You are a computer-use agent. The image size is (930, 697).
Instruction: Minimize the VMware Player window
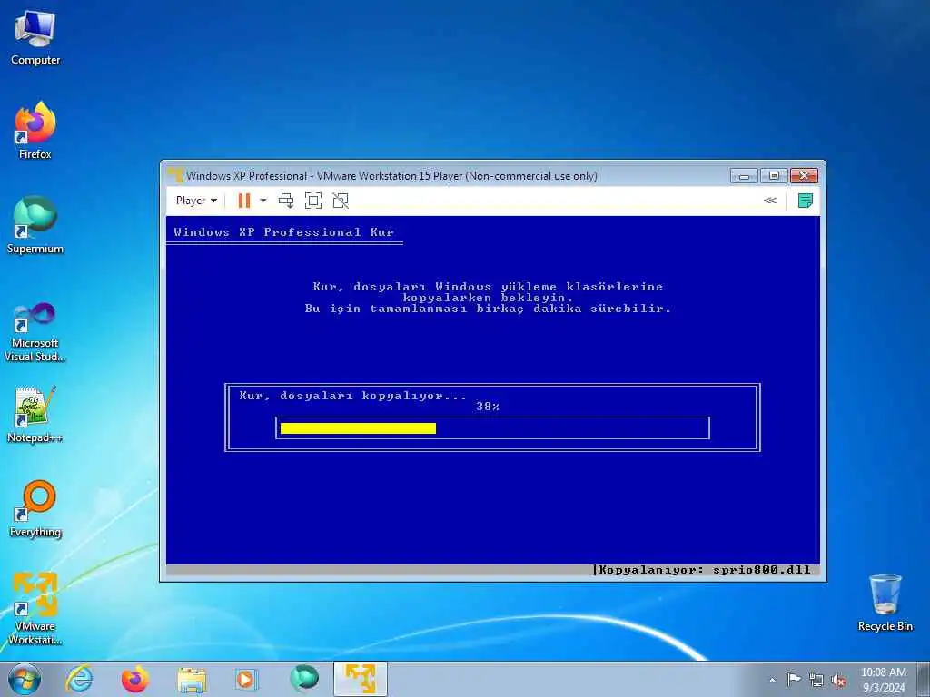coord(744,175)
